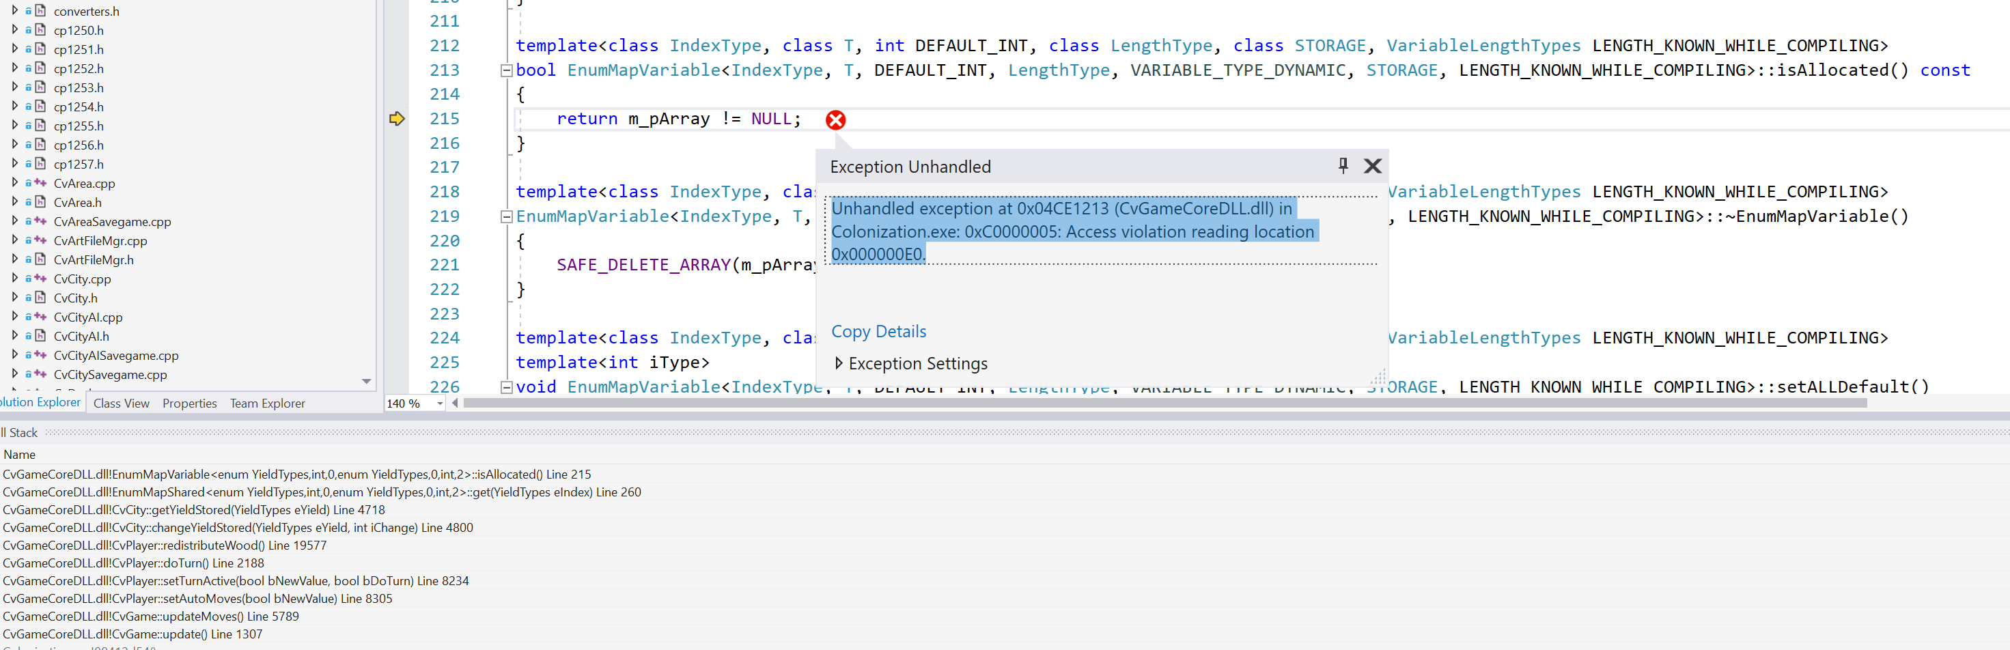Select CvGame::updateMoves Line 5789 frame
The image size is (2010, 650).
[150, 617]
